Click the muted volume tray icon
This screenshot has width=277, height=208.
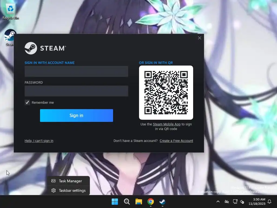tap(242, 201)
